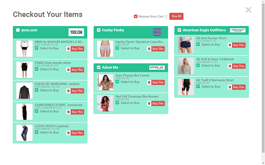
Task: Toggle Select to Buy for AE Twill Bermuda Short
Action: [198, 86]
